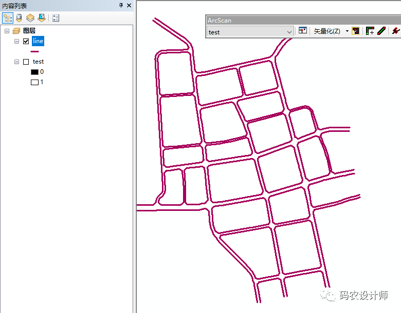Viewport: 401px width, 313px height.
Task: Open the ArcScan raster layer dropdown
Action: tap(289, 32)
